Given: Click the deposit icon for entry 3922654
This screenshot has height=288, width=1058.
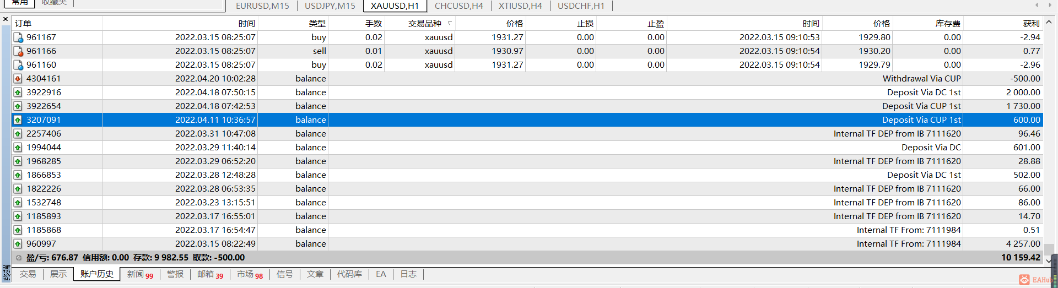Looking at the screenshot, I should 18,106.
